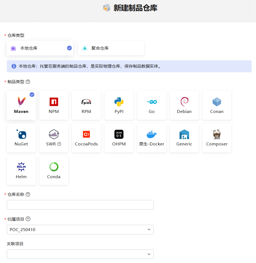This screenshot has height=263, width=256.
Task: Open help tooltip next to SWR
Action: pyautogui.click(x=59, y=144)
